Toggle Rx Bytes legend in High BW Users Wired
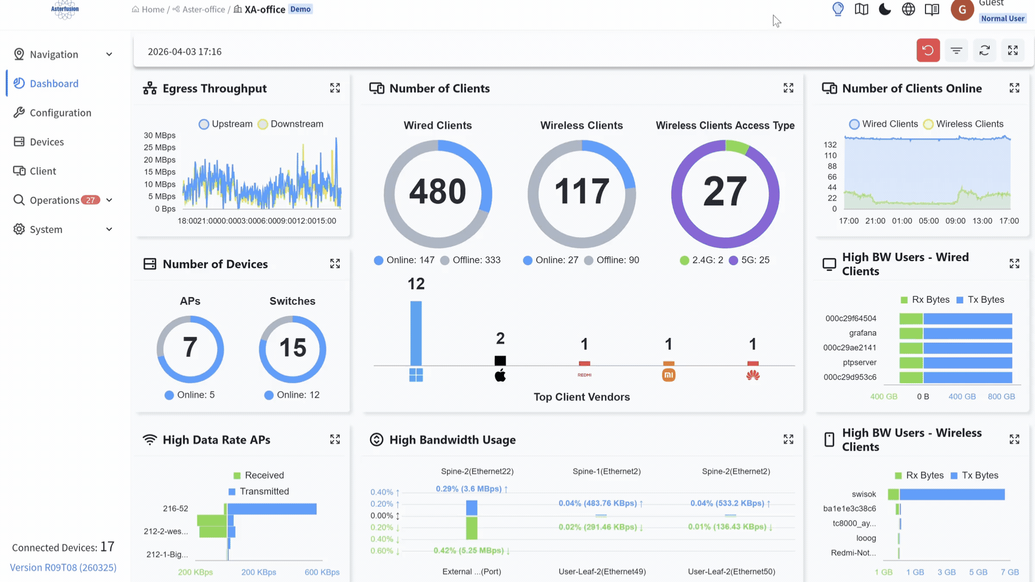The height and width of the screenshot is (582, 1035). pyautogui.click(x=925, y=300)
